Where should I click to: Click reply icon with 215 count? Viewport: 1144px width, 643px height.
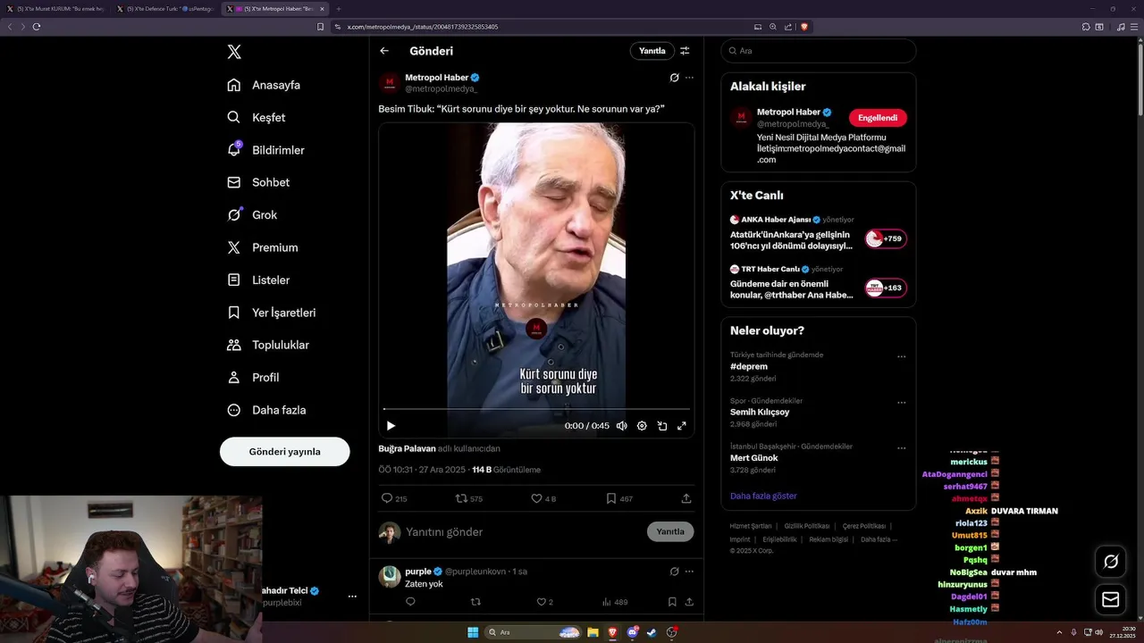click(x=394, y=498)
